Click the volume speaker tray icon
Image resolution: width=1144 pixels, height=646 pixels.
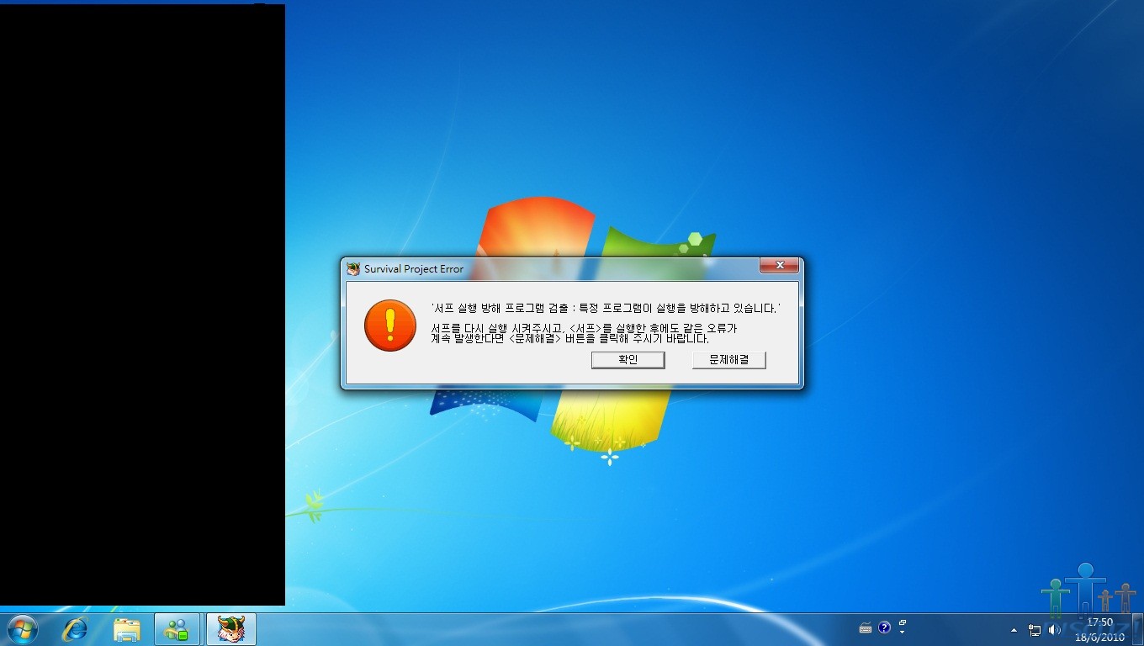[x=1055, y=629]
